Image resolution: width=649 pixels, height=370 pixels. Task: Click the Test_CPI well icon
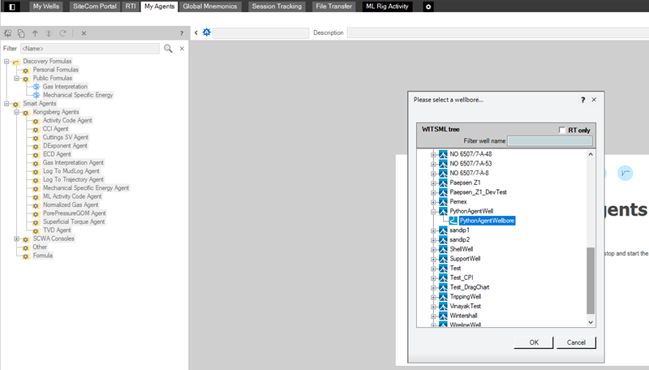pos(443,277)
